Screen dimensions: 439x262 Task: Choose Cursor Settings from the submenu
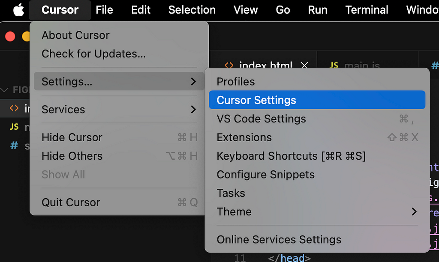(x=317, y=100)
